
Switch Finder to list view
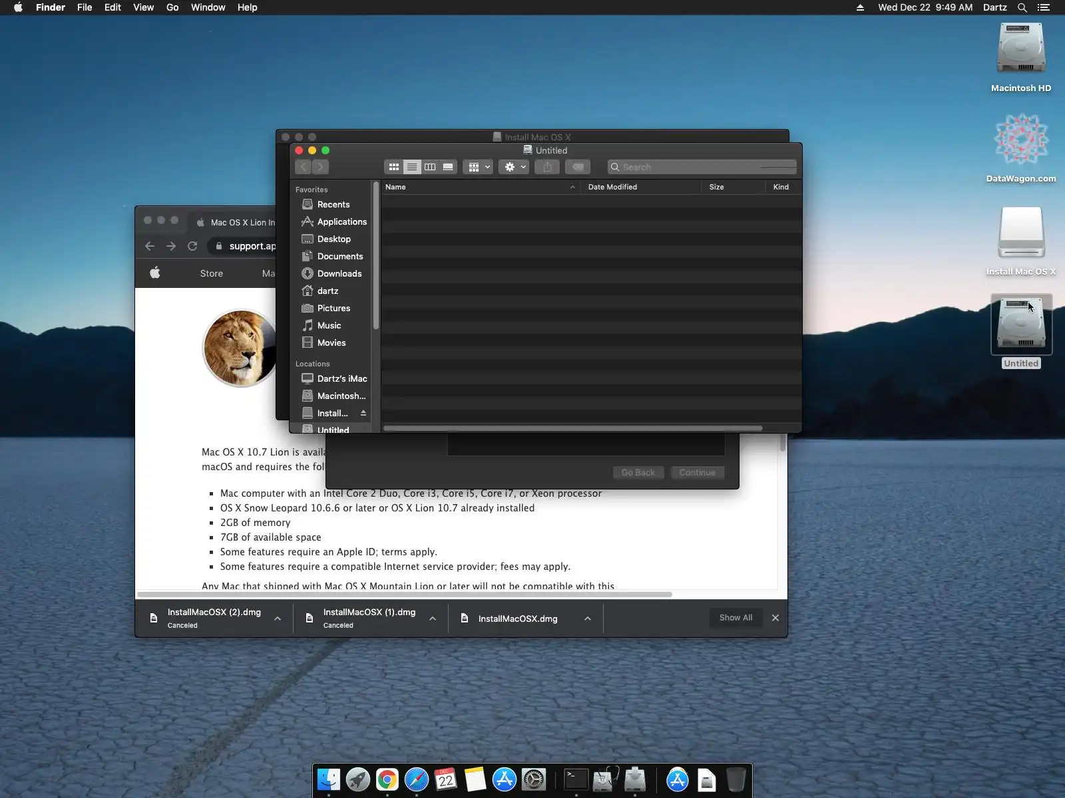pyautogui.click(x=412, y=167)
